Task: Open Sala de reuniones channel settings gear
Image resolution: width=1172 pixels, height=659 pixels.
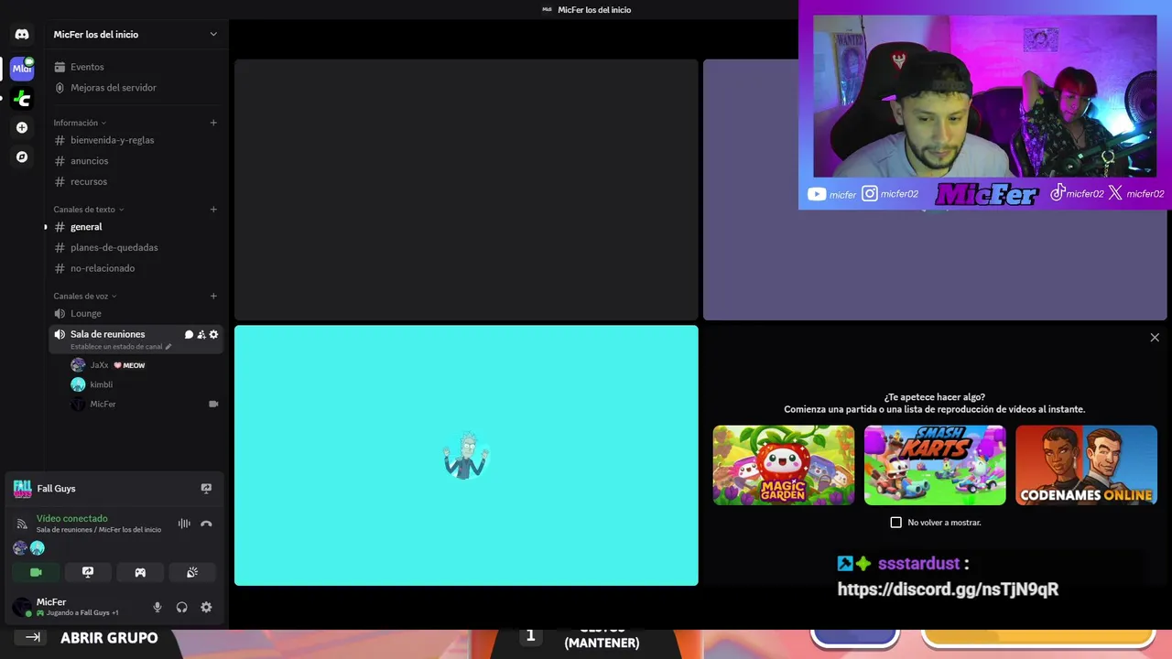Action: pos(213,335)
